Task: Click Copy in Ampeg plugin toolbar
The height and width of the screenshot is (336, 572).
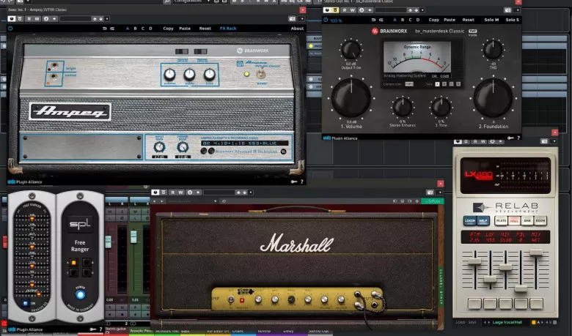Action: click(168, 29)
